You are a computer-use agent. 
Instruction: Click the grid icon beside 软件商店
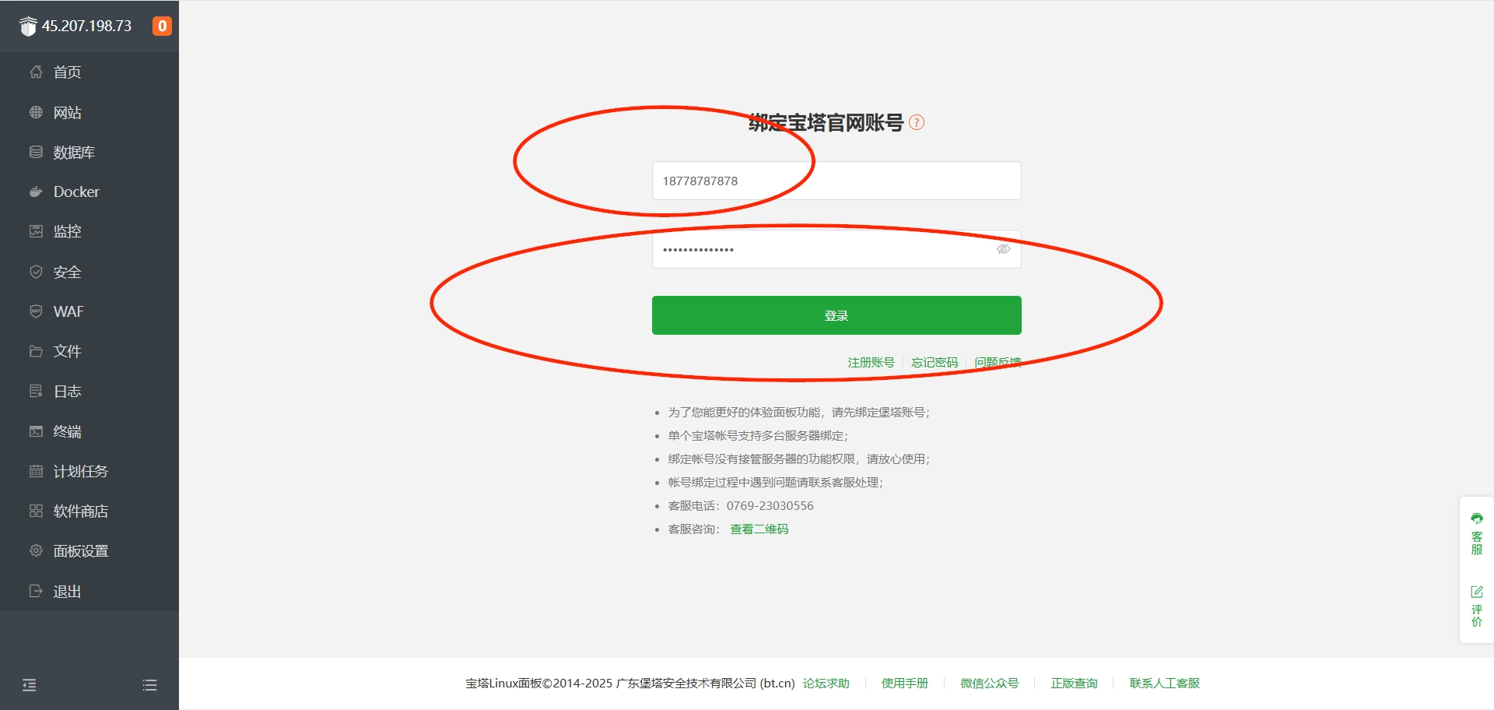(x=36, y=511)
